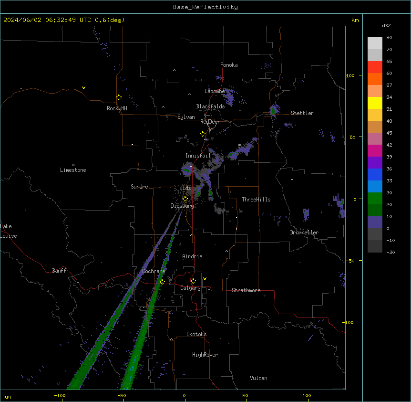411x402 pixels.
Task: Click the asterisk marker above Limestone
Action: pyautogui.click(x=73, y=165)
